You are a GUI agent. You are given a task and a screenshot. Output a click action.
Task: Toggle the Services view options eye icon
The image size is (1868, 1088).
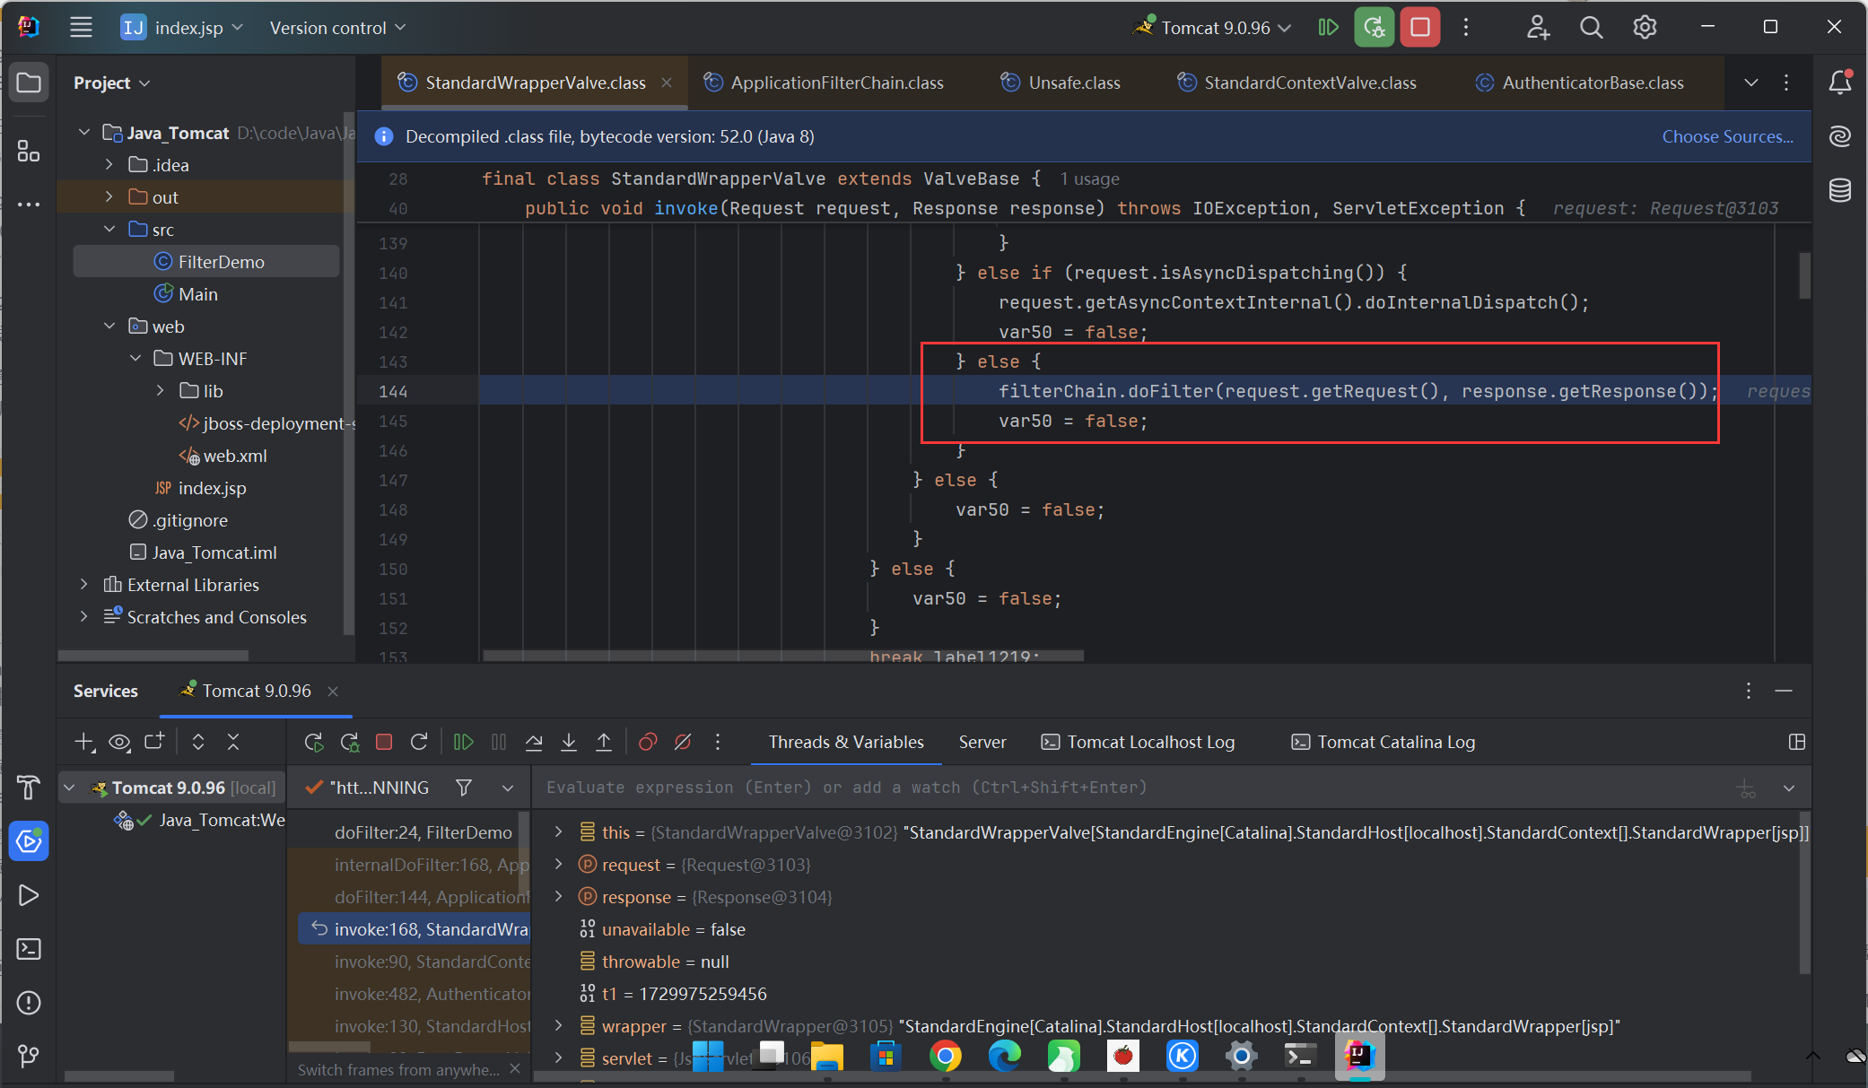[119, 742]
